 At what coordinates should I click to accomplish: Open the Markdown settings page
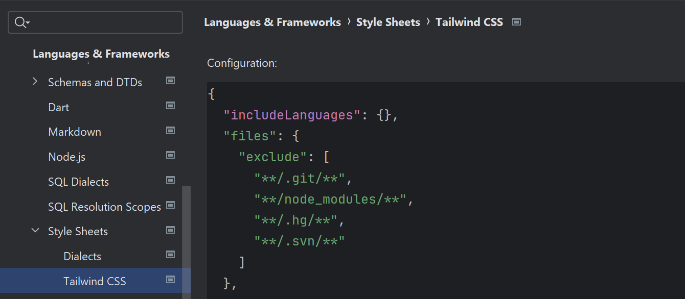click(75, 132)
